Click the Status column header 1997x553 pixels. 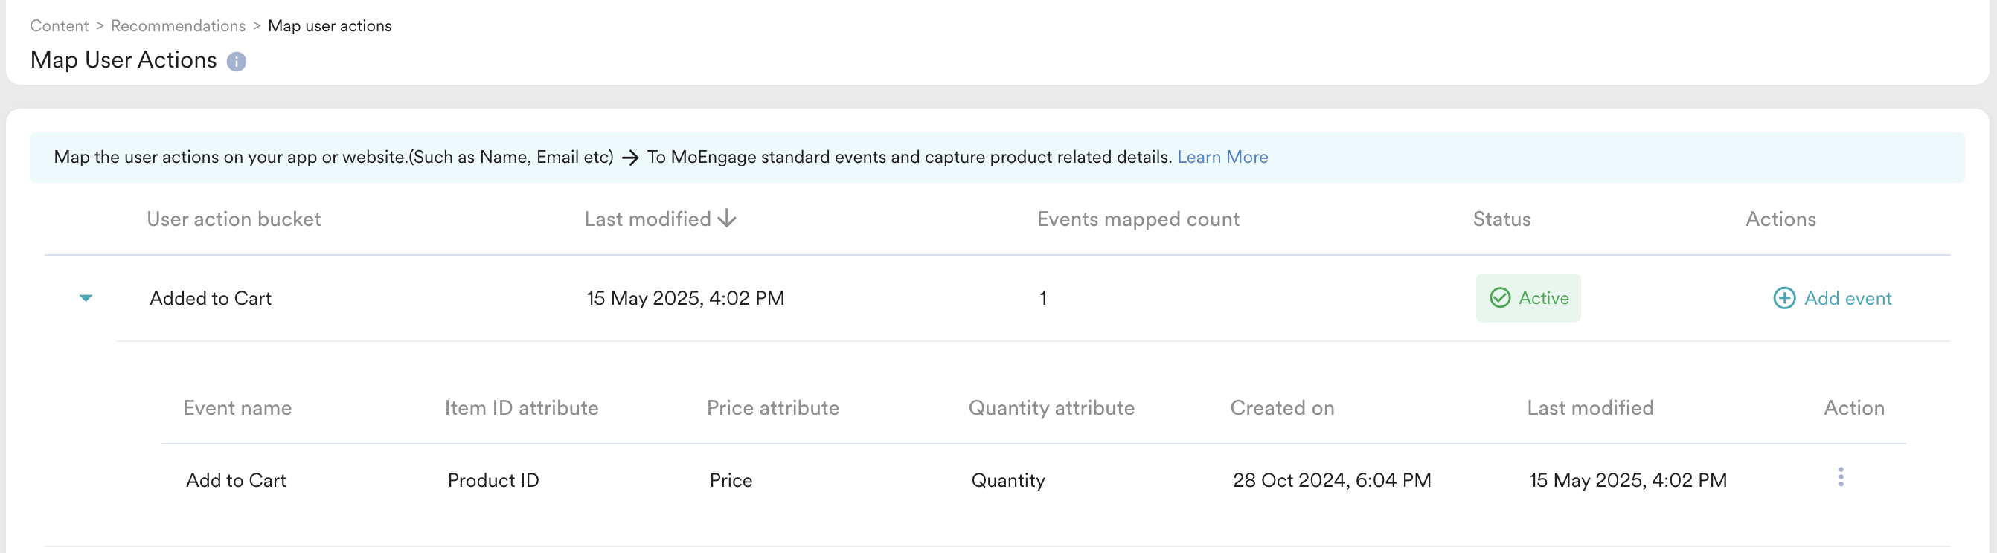(x=1501, y=219)
